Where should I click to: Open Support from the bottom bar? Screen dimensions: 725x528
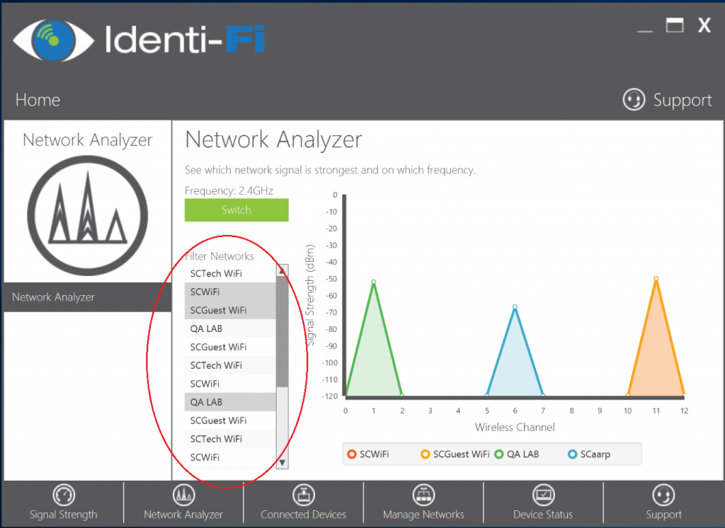(663, 503)
